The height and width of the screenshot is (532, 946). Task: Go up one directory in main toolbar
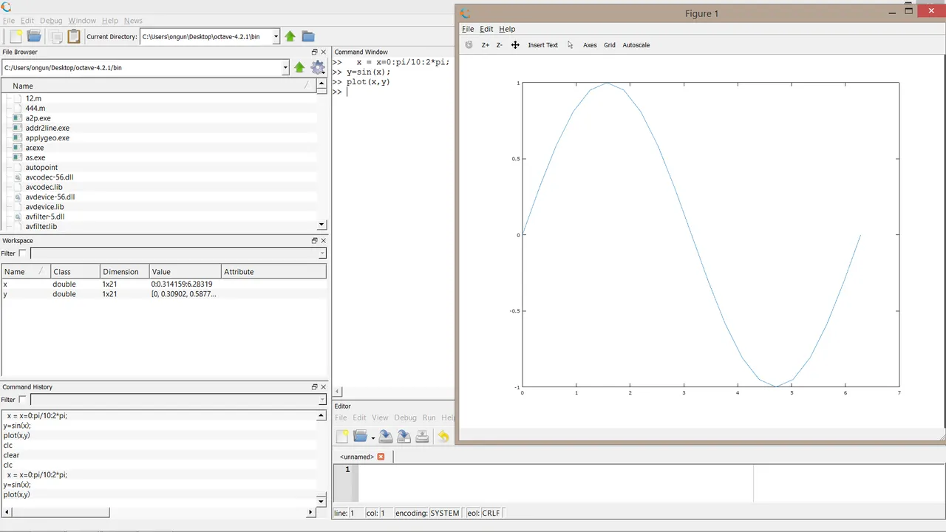click(x=290, y=36)
